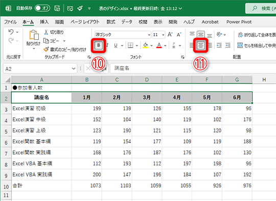Click the Paste clipboard icon
This screenshot has height=201, width=276.
[34, 35]
